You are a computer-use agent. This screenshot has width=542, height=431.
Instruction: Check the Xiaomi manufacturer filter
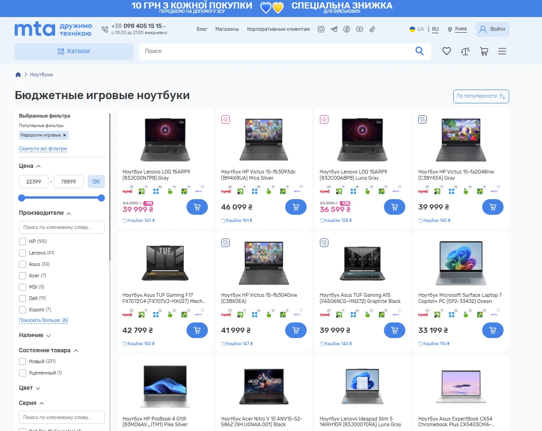pos(22,310)
